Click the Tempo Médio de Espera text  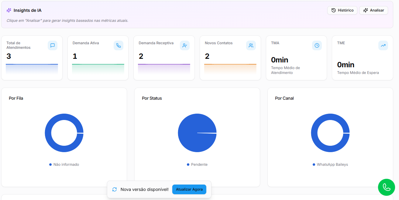coord(358,73)
